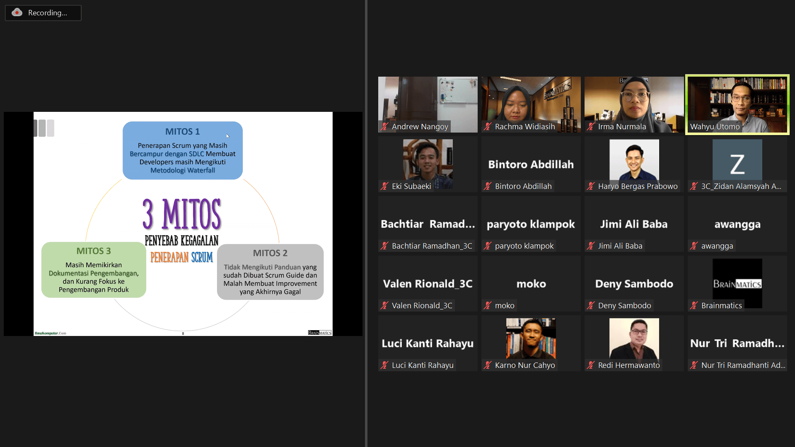Click the IlmuKomputer.Com link on slide footer
This screenshot has width=795, height=447.
(50, 333)
